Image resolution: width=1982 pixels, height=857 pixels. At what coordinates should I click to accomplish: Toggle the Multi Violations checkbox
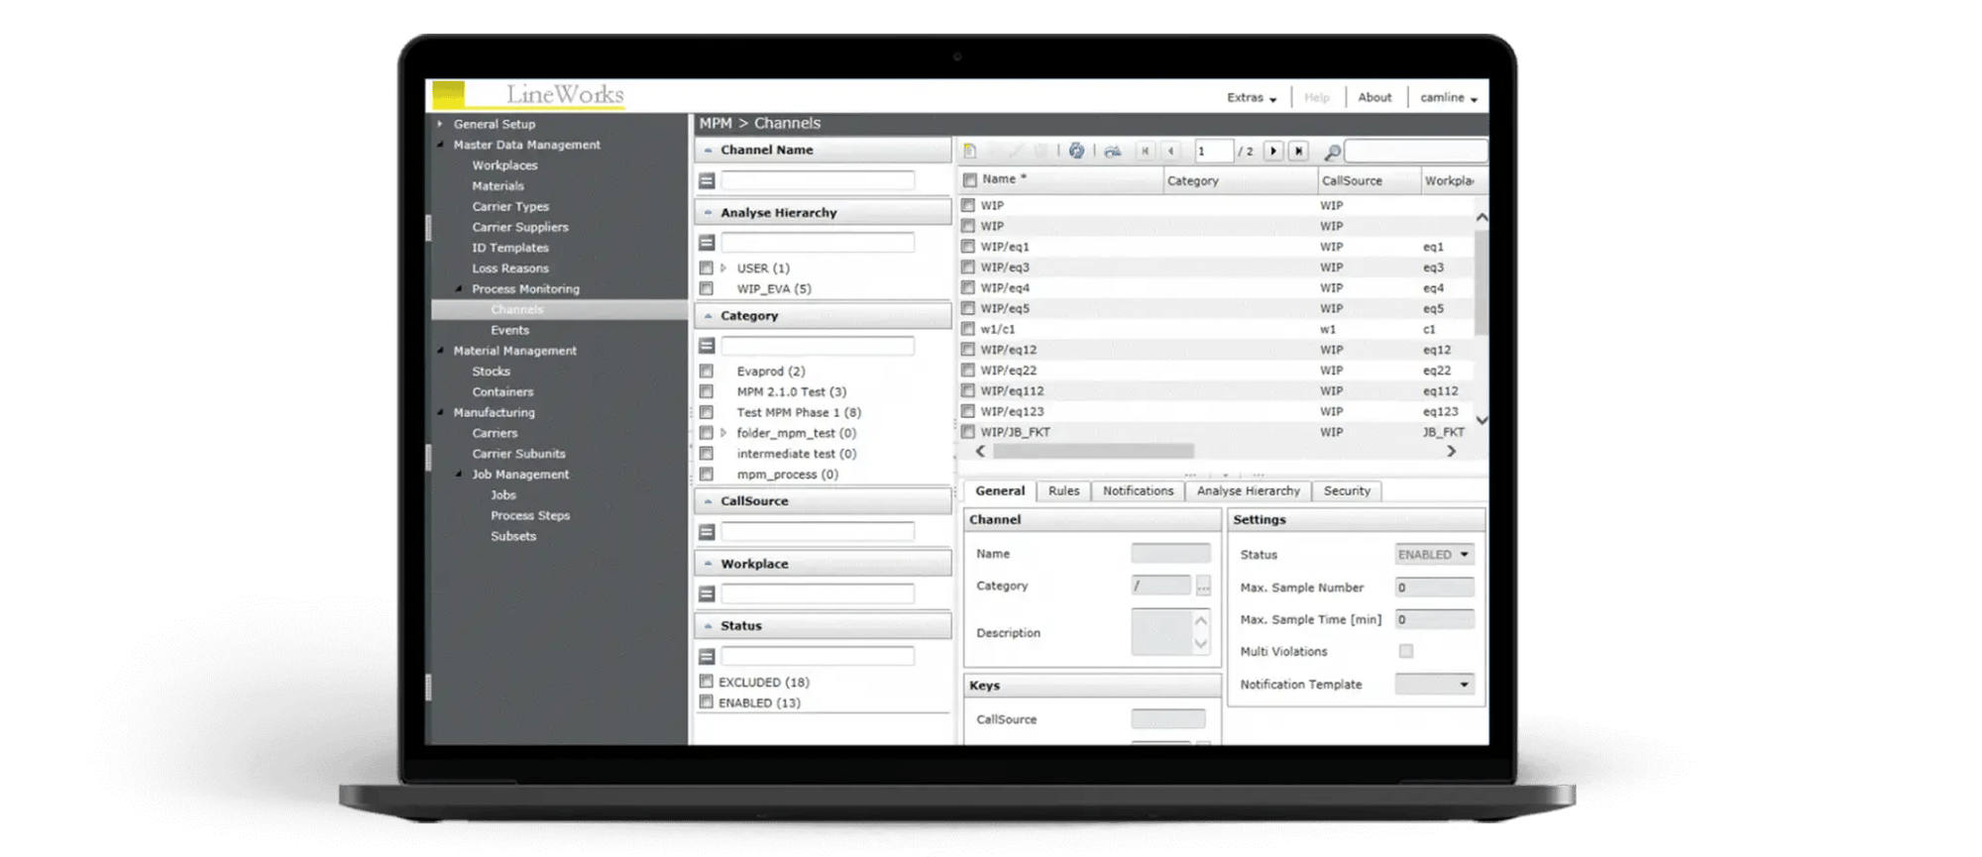tap(1406, 651)
